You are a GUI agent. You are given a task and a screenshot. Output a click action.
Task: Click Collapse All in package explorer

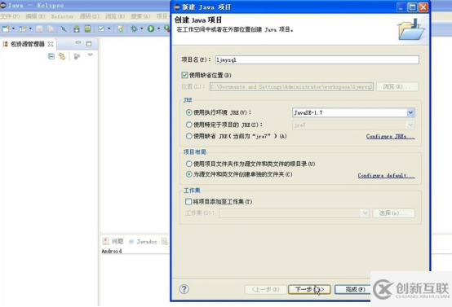(x=51, y=56)
